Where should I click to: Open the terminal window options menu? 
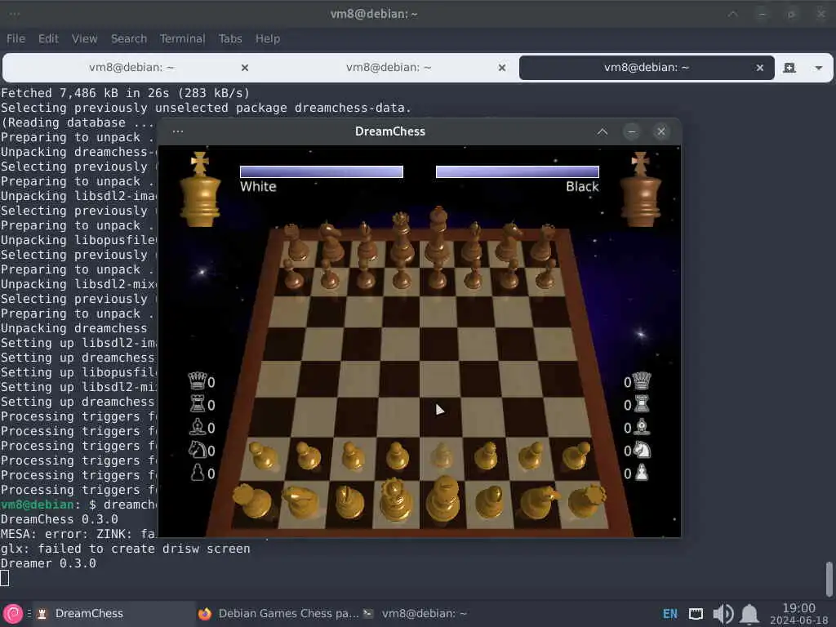(15, 14)
